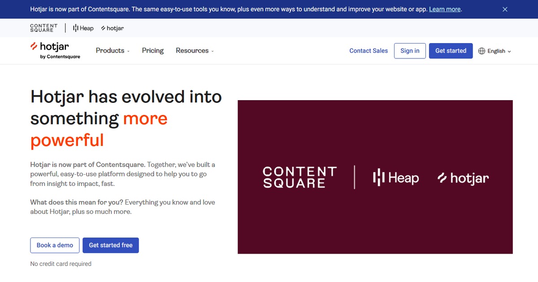
Task: Expand the Products dropdown menu
Action: pos(113,51)
